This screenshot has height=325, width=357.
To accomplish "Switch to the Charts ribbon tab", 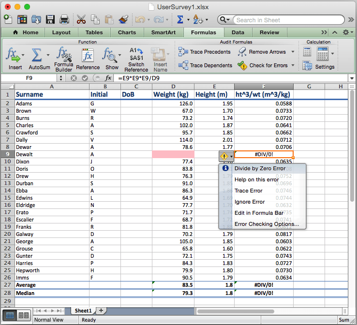I will [127, 32].
